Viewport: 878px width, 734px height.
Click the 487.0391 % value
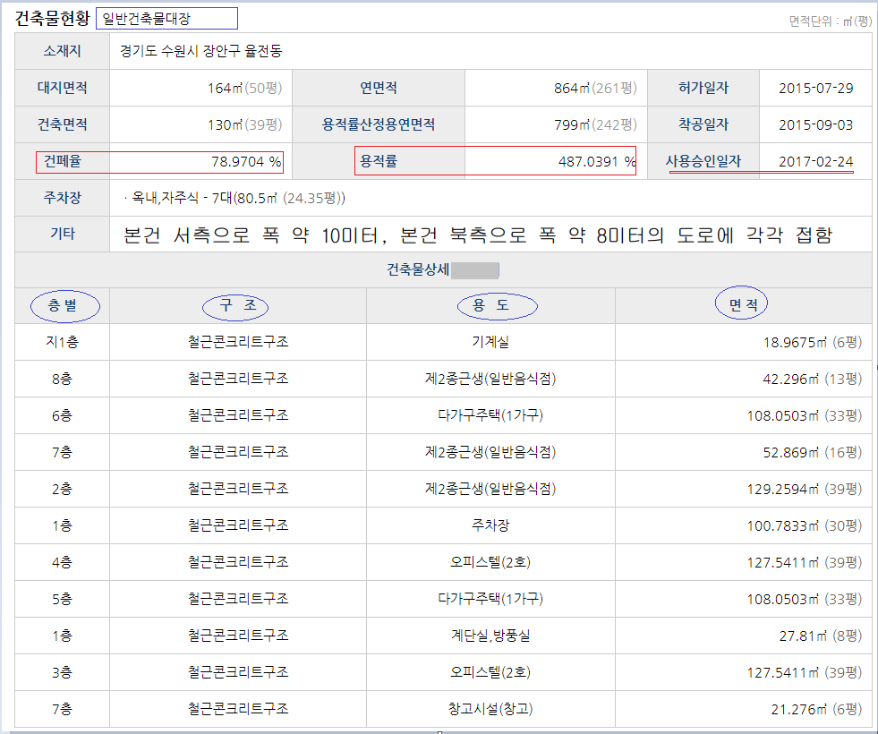597,161
